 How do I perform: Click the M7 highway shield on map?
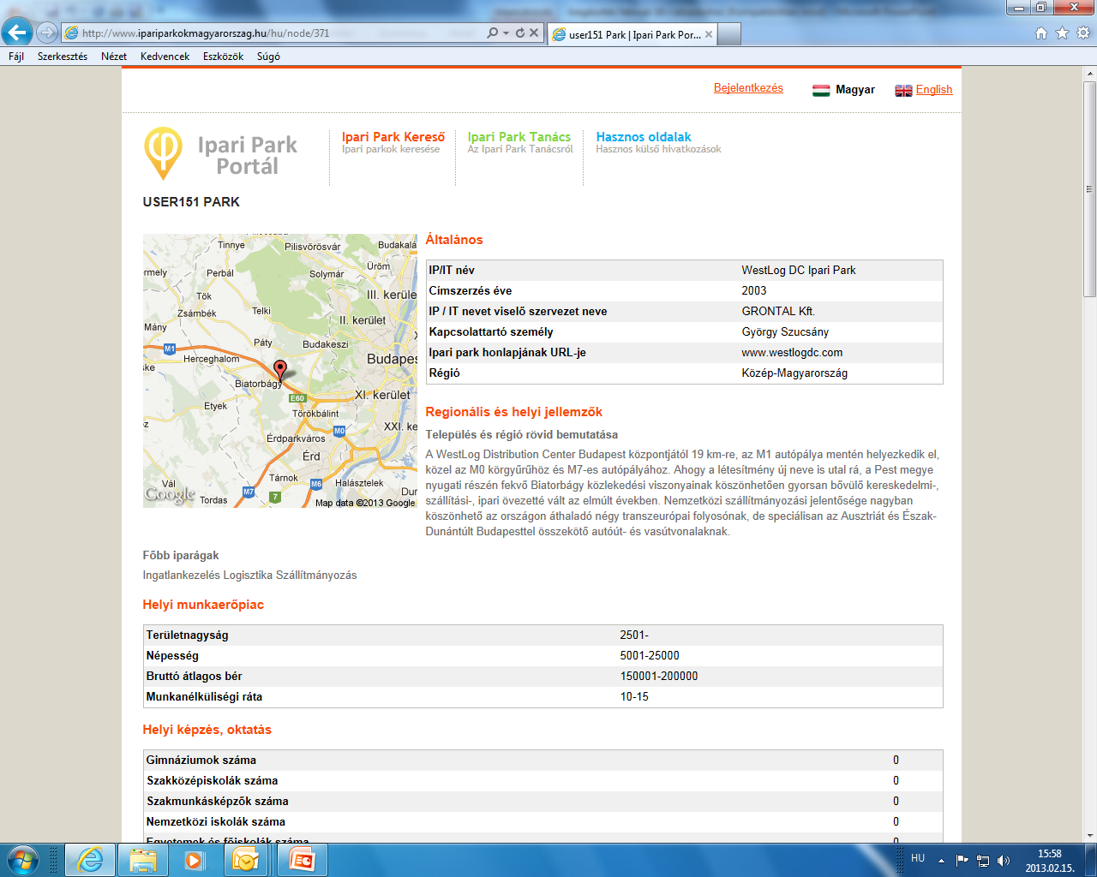click(249, 492)
